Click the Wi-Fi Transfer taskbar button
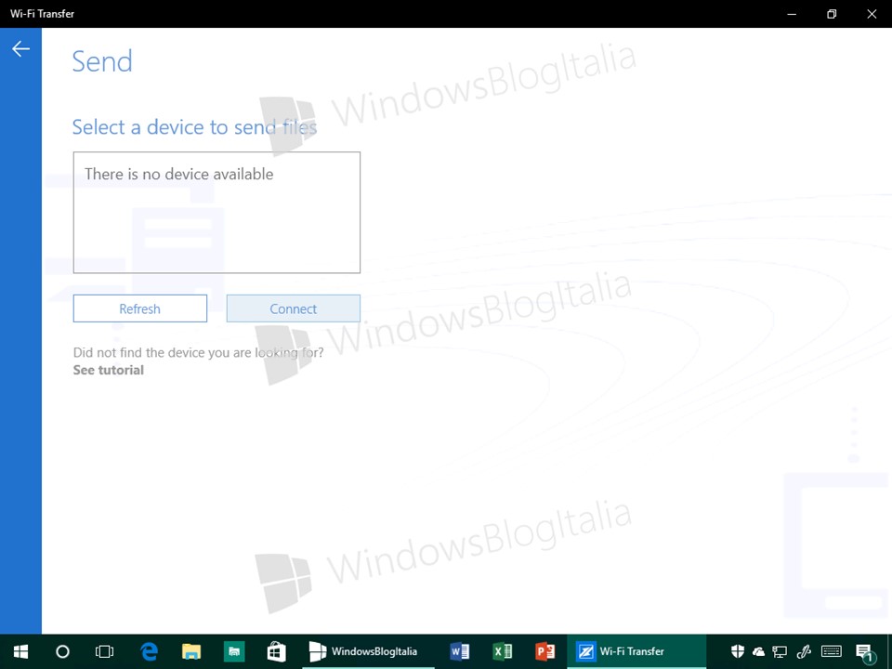The image size is (892, 669). click(x=636, y=651)
